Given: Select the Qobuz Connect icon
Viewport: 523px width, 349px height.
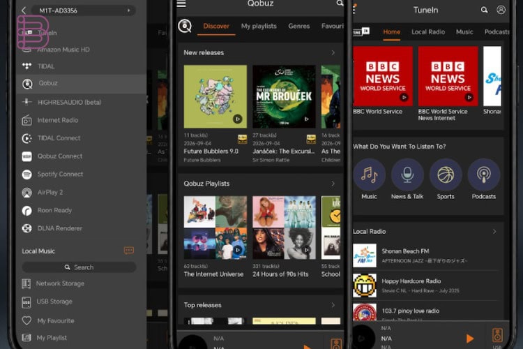Looking at the screenshot, I should point(26,156).
